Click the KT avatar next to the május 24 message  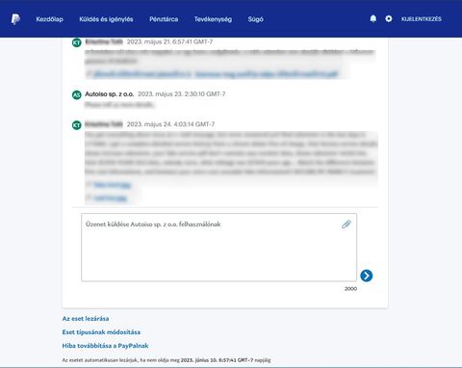tap(77, 125)
